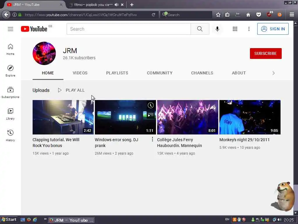This screenshot has width=298, height=224.
Task: Open Windows error song DJ prank title
Action: [x=116, y=142]
